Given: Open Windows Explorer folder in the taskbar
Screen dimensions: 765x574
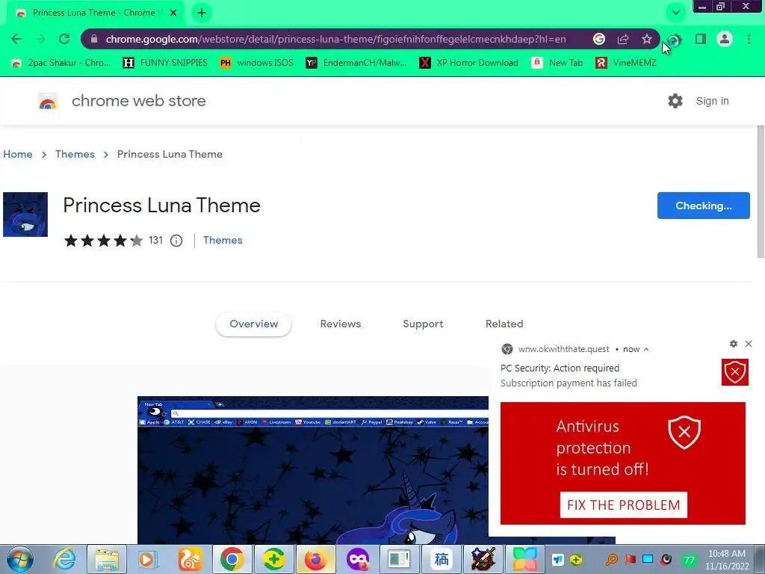Looking at the screenshot, I should pyautogui.click(x=107, y=559).
